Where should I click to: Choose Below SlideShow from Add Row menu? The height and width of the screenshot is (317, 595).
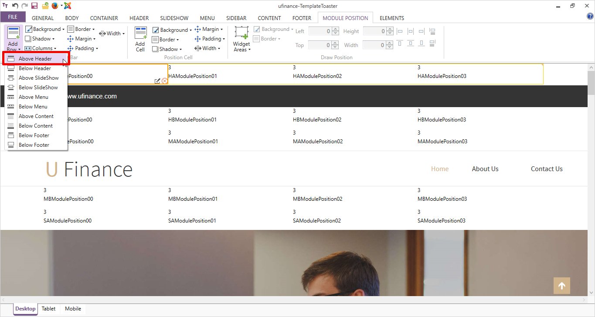click(38, 88)
